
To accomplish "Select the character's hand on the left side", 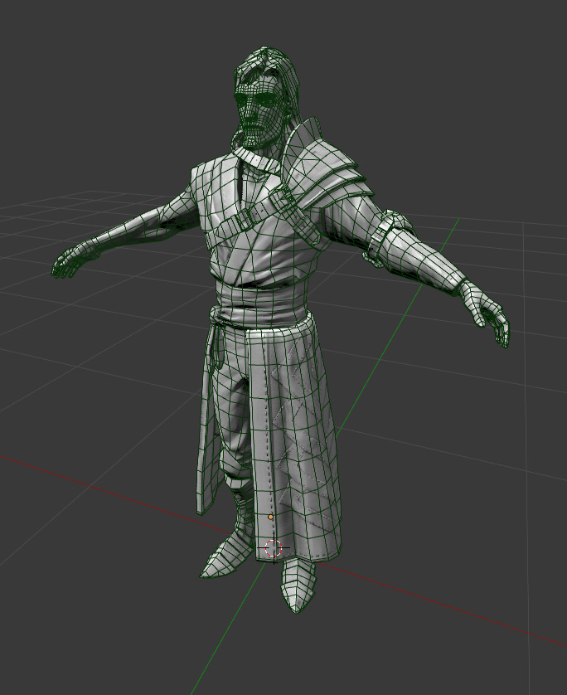I will coord(66,263).
